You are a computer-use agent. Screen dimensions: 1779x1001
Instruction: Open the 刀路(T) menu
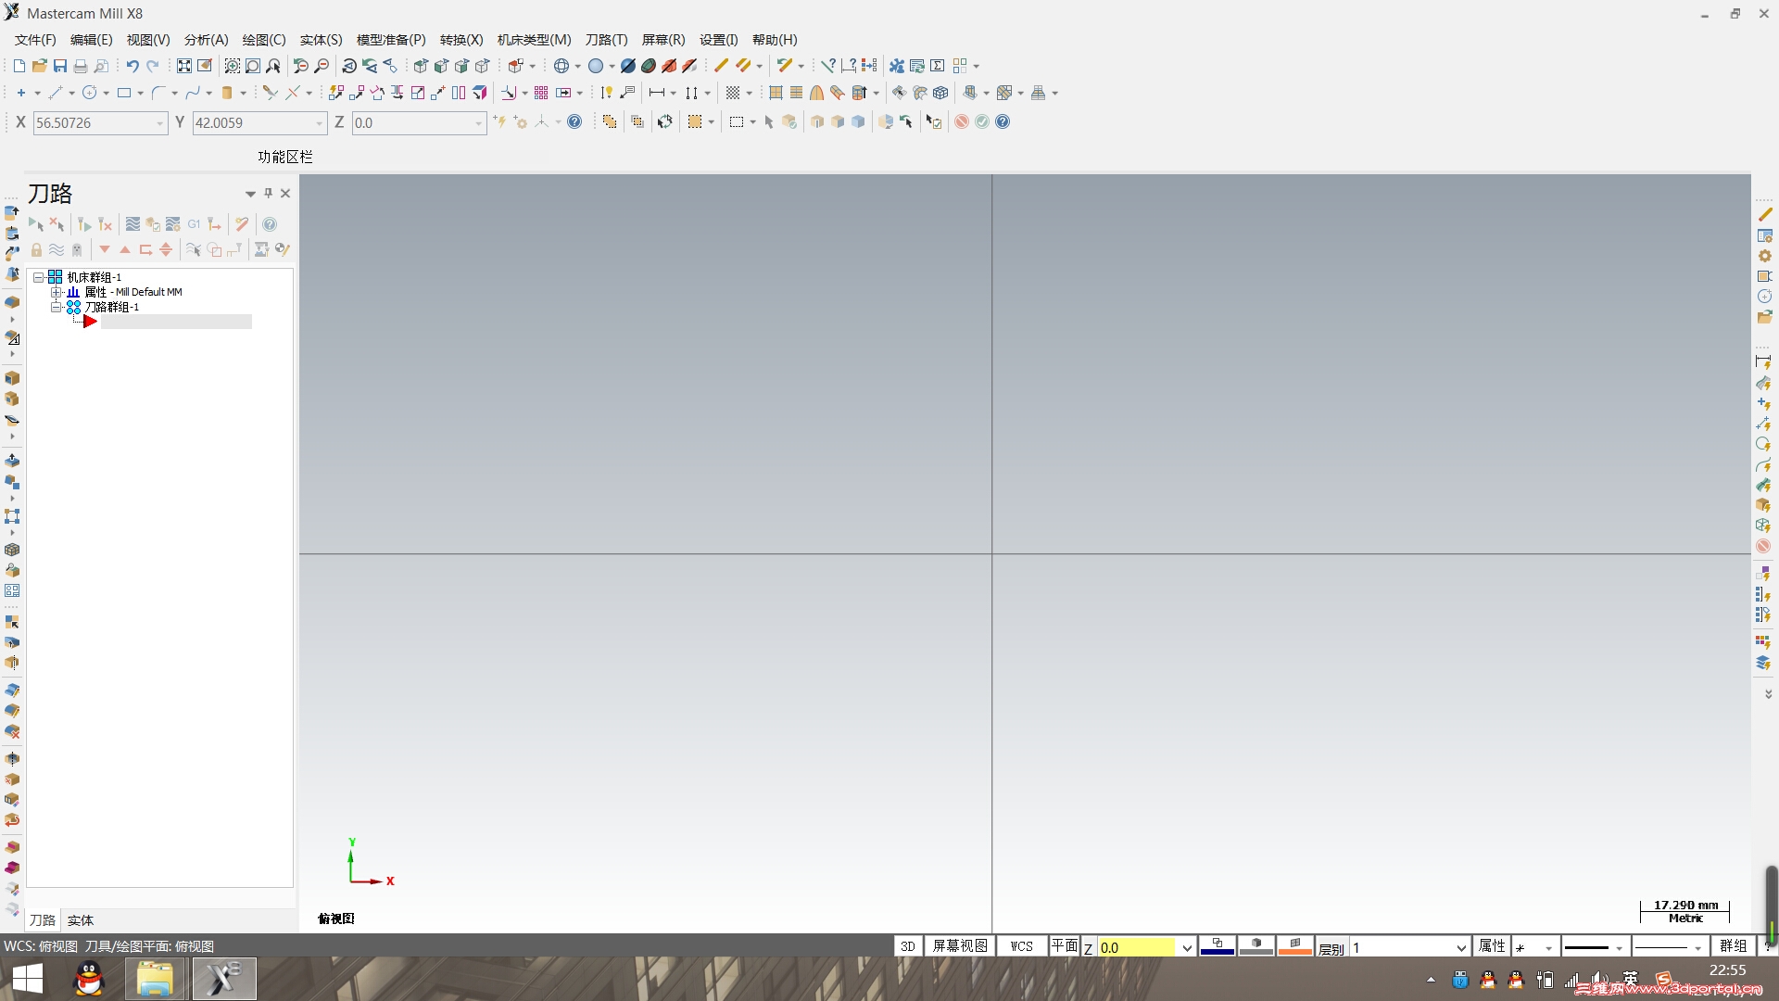(606, 40)
